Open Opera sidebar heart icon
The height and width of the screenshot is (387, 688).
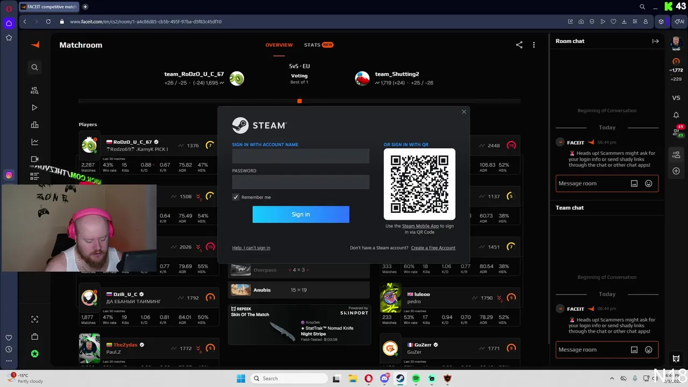(x=9, y=338)
